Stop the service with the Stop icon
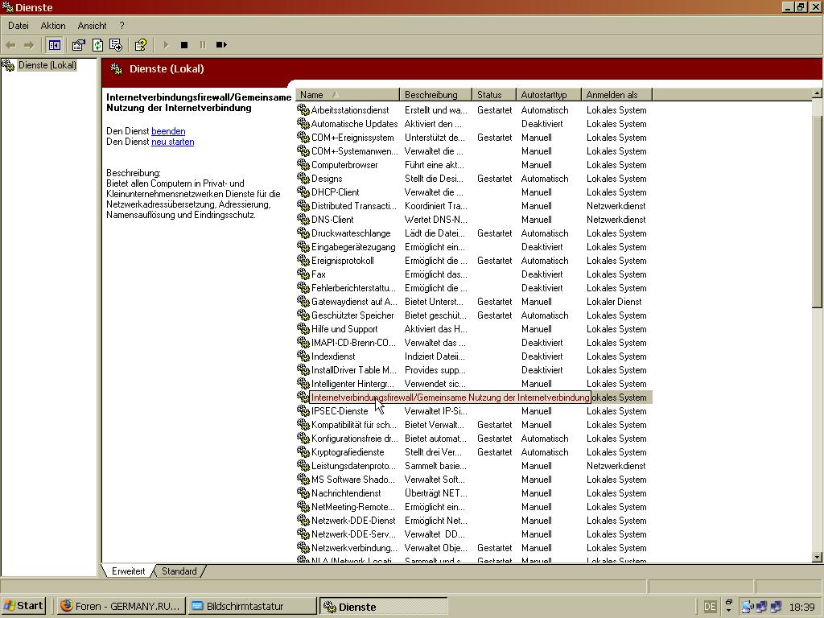824x618 pixels. (x=184, y=45)
